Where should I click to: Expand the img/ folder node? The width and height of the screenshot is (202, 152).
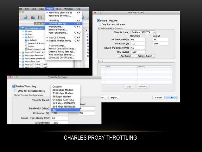pyautogui.click(x=23, y=34)
